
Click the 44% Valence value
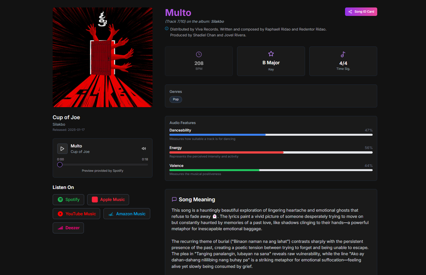tap(369, 166)
